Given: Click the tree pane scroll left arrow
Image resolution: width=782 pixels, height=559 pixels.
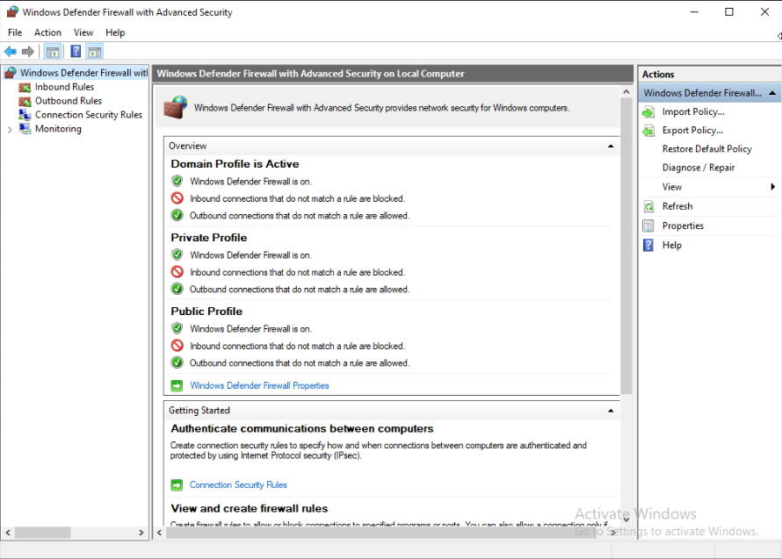Looking at the screenshot, I should point(8,533).
